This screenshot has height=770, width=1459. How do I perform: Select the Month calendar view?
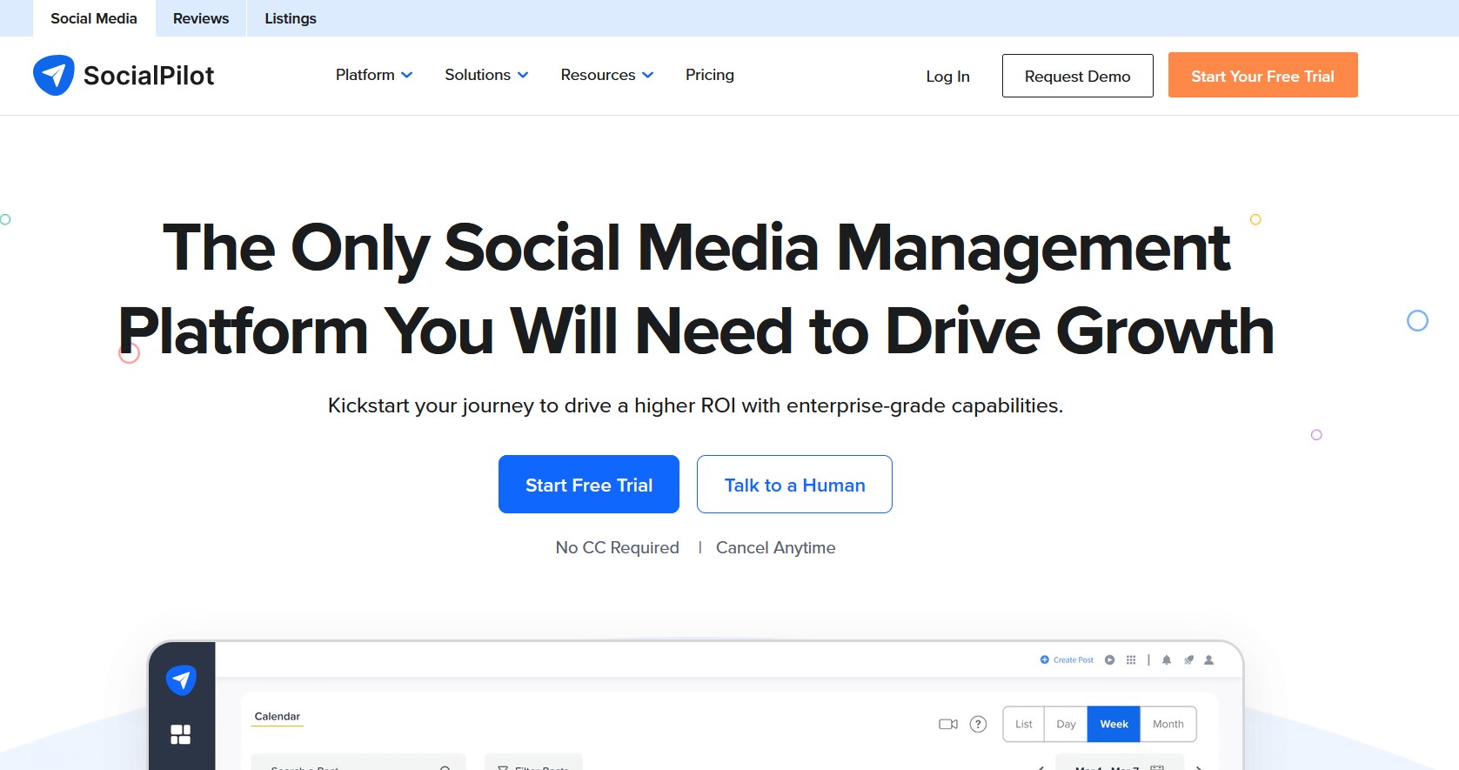(x=1168, y=724)
